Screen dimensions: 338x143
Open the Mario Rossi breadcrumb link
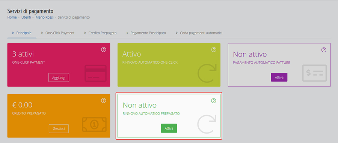(45, 17)
